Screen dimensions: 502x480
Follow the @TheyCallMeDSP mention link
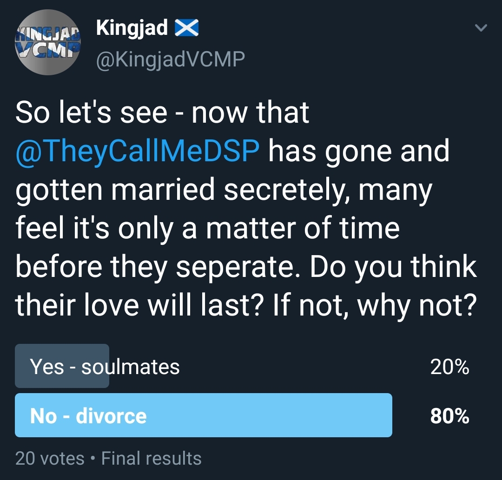pyautogui.click(x=137, y=151)
